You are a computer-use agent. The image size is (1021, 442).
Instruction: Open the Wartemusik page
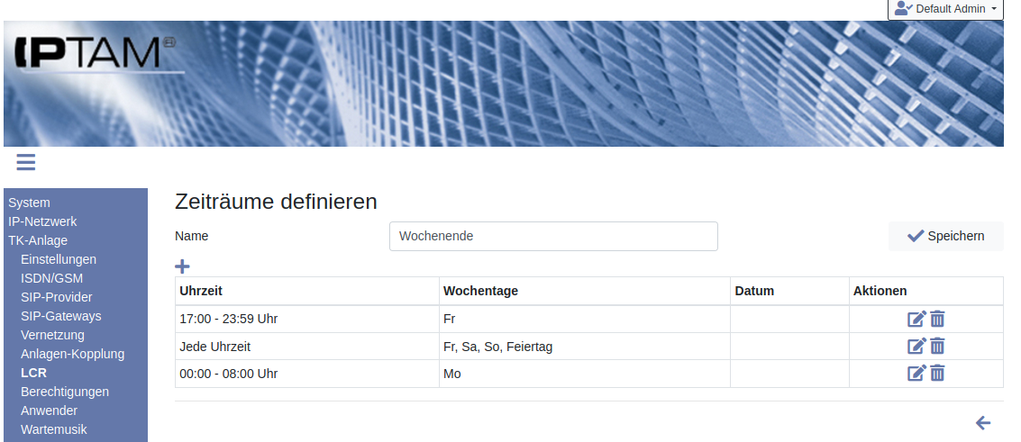point(54,429)
